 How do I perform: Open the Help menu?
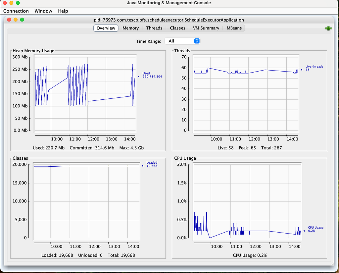63,11
